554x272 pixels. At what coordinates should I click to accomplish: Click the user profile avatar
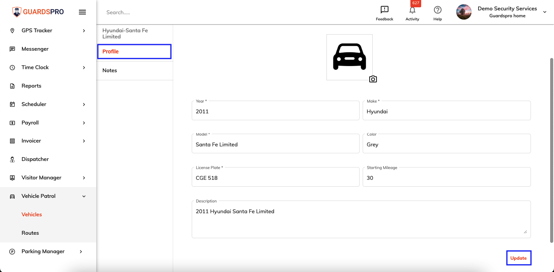click(x=464, y=12)
